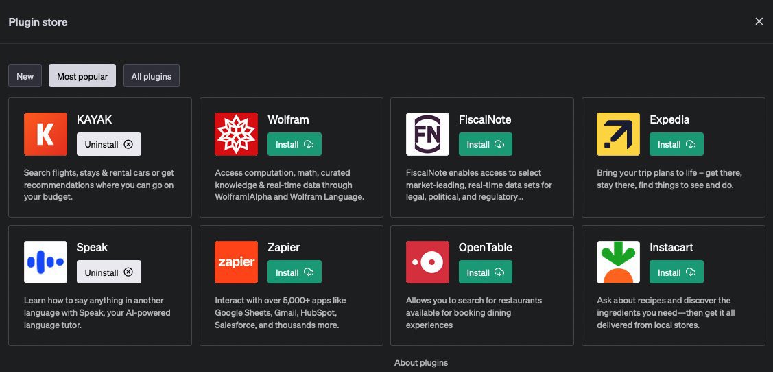The width and height of the screenshot is (773, 372).
Task: Click KAYAK description about flights and stays
Action: 99,185
